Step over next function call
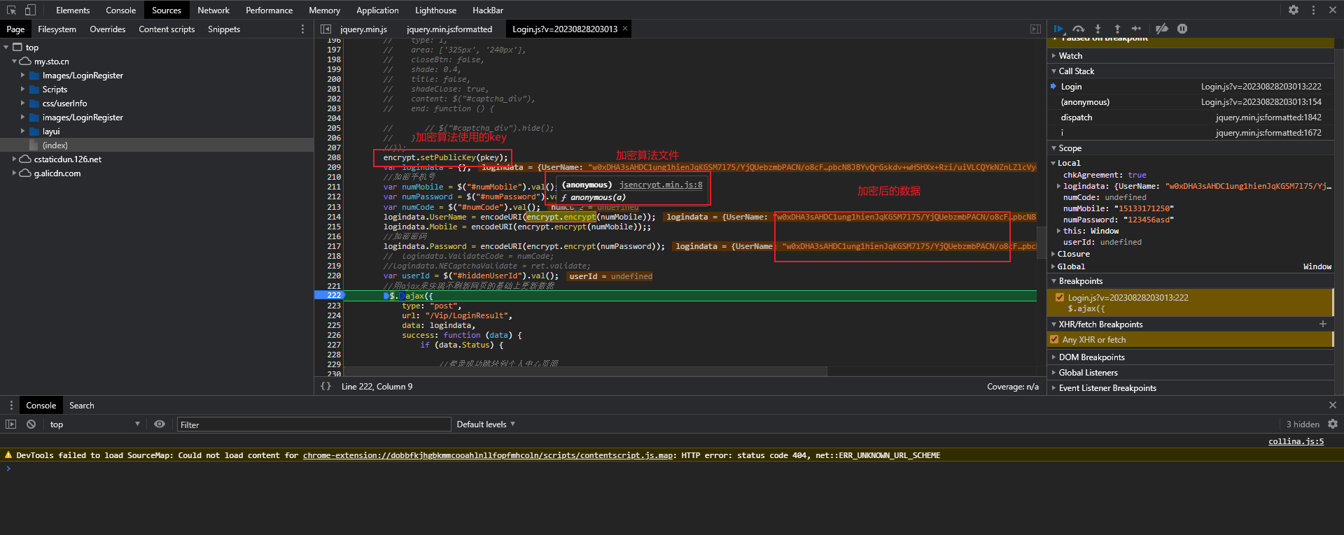This screenshot has height=535, width=1344. point(1079,29)
